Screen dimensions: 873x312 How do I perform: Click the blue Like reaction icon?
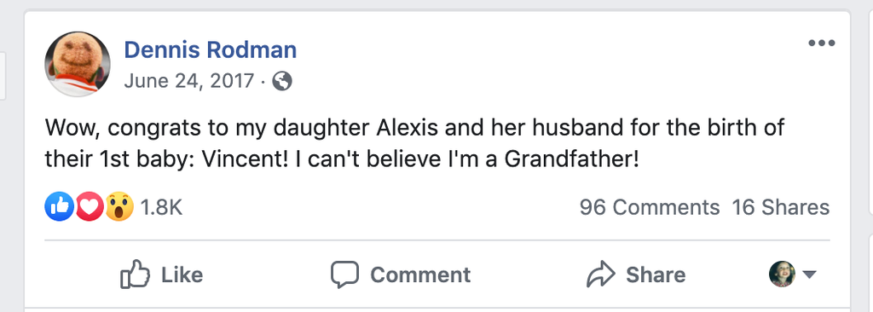[x=59, y=206]
